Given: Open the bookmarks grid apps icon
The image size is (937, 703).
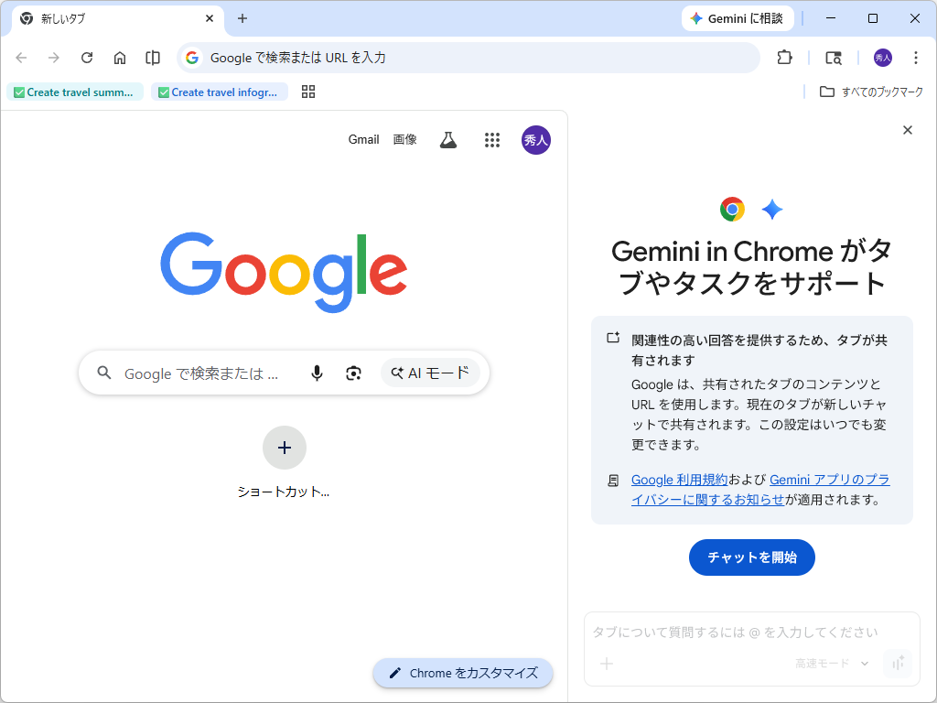Looking at the screenshot, I should pyautogui.click(x=308, y=92).
